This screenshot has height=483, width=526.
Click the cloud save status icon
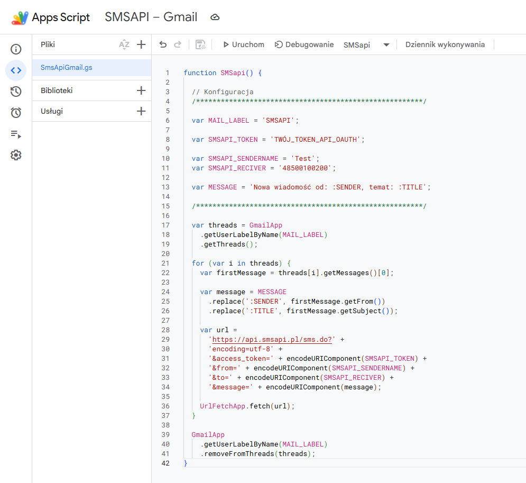tap(215, 17)
